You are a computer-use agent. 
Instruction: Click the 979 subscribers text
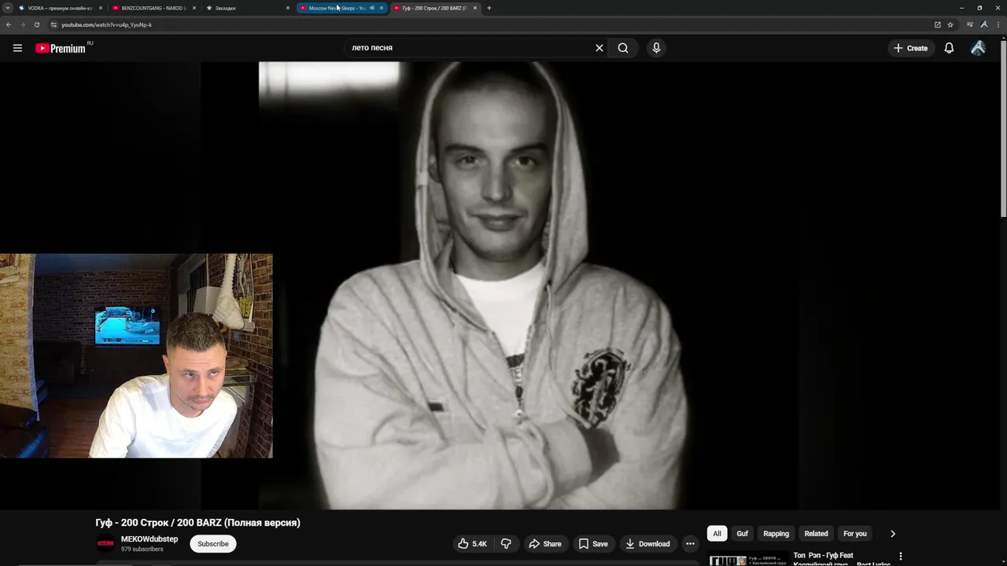(x=142, y=549)
